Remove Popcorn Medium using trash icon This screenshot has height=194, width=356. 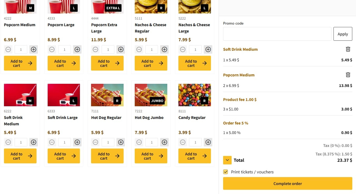348,75
